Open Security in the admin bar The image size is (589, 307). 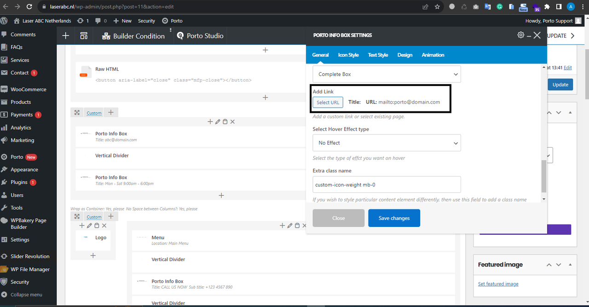(x=146, y=21)
